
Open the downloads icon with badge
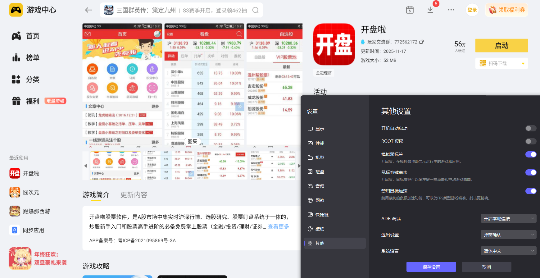430,10
